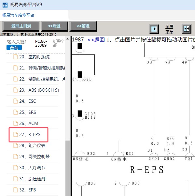This screenshot has width=195, height=196.
Task: Select 23、ABS (BOSCH 9) entry
Action: point(39,90)
